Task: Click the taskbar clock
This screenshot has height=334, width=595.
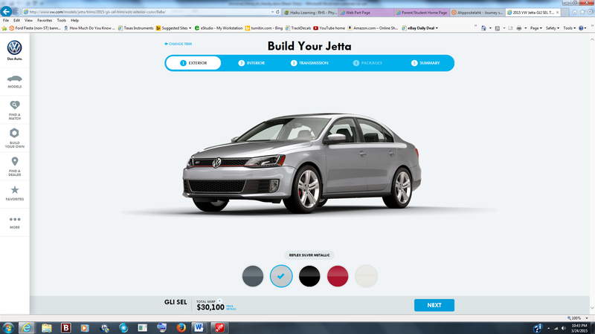Action: 579,328
